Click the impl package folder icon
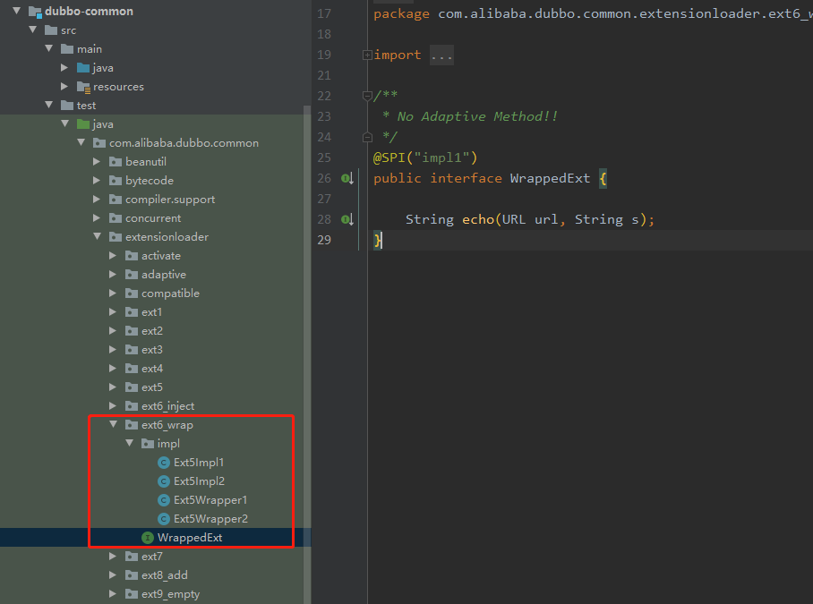The image size is (813, 604). pos(148,444)
